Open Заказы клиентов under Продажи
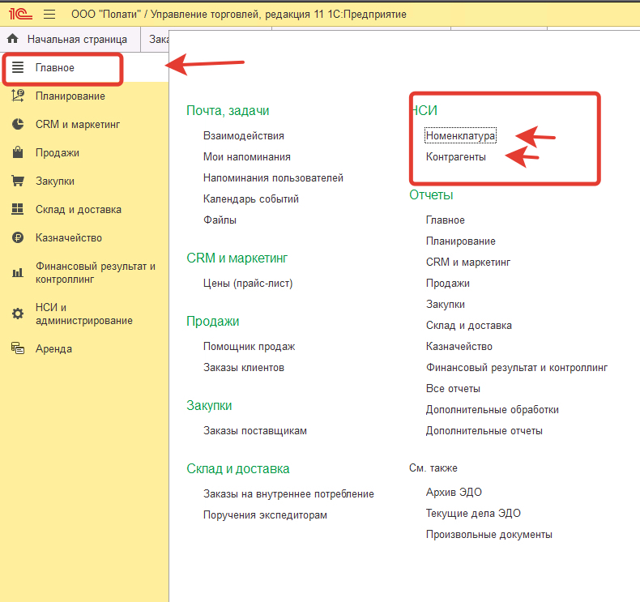 (x=243, y=368)
